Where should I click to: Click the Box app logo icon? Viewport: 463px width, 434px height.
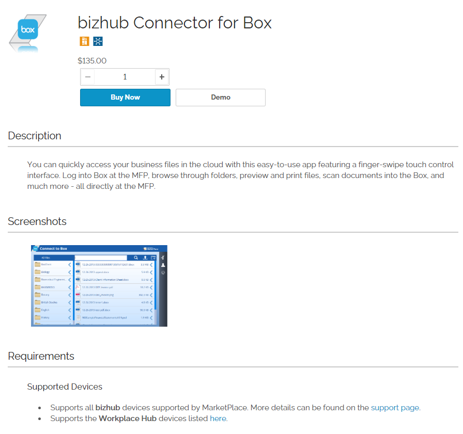coord(28,30)
